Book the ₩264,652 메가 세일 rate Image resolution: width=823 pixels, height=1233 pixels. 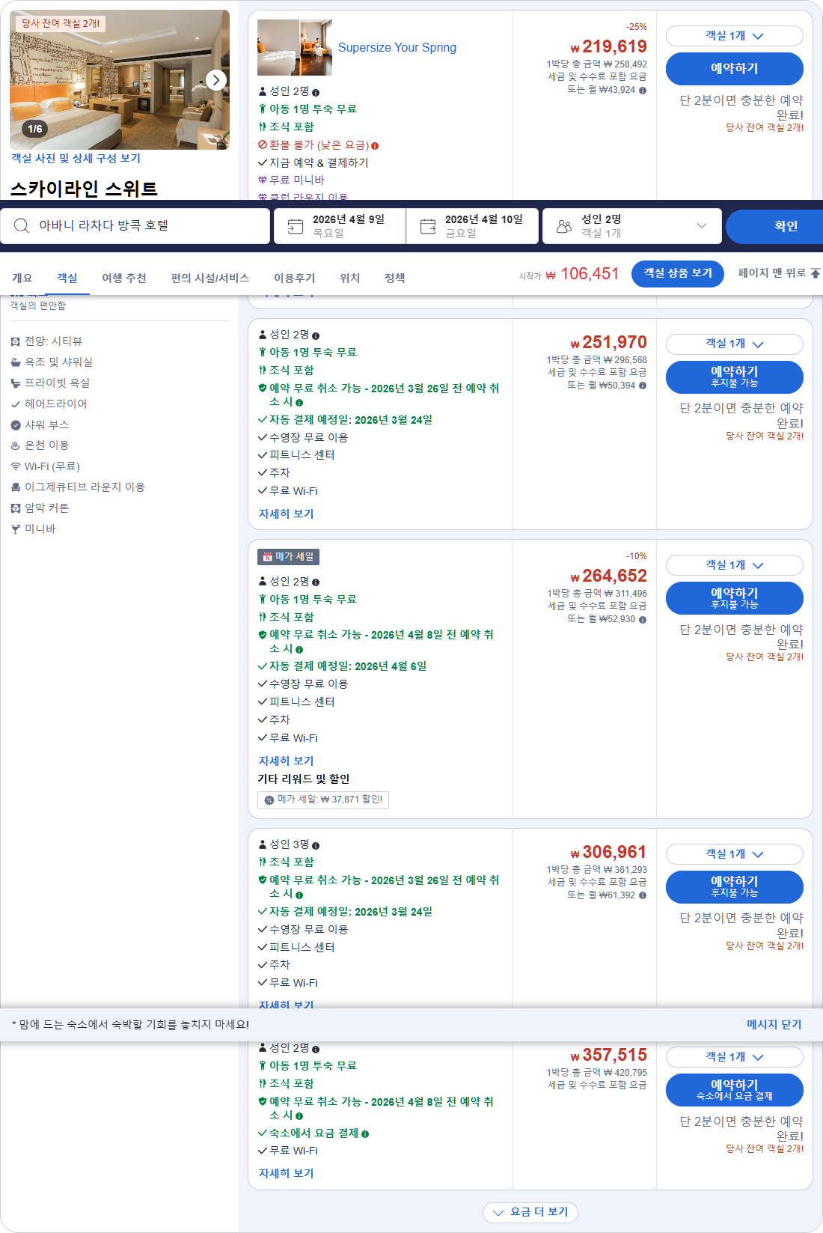tap(734, 598)
